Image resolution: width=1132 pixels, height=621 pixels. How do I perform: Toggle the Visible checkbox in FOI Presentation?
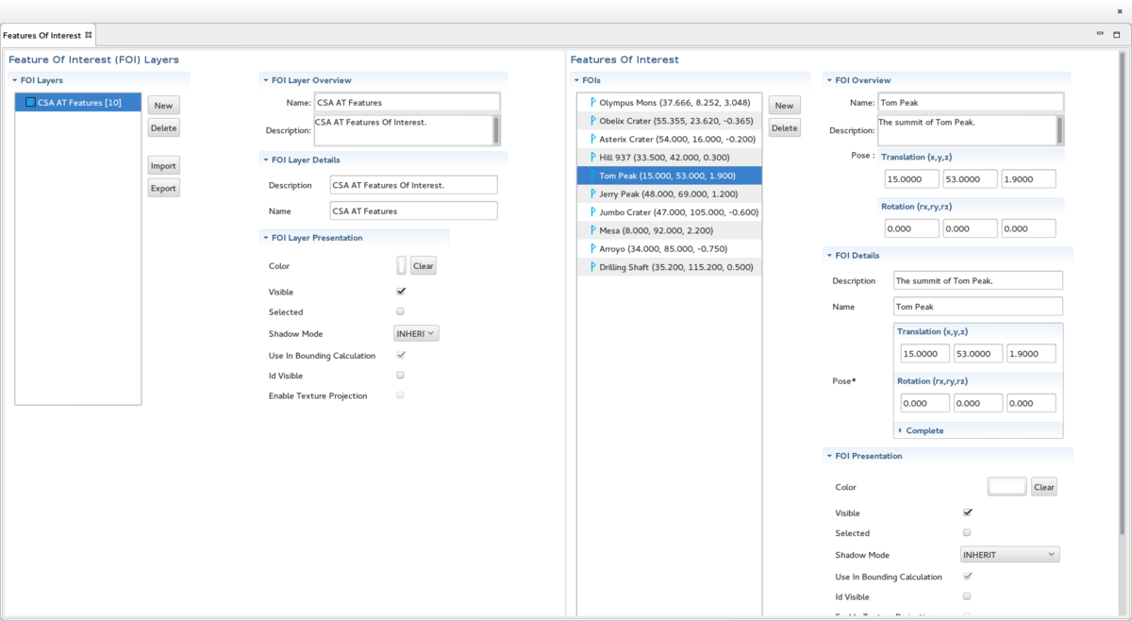(966, 512)
